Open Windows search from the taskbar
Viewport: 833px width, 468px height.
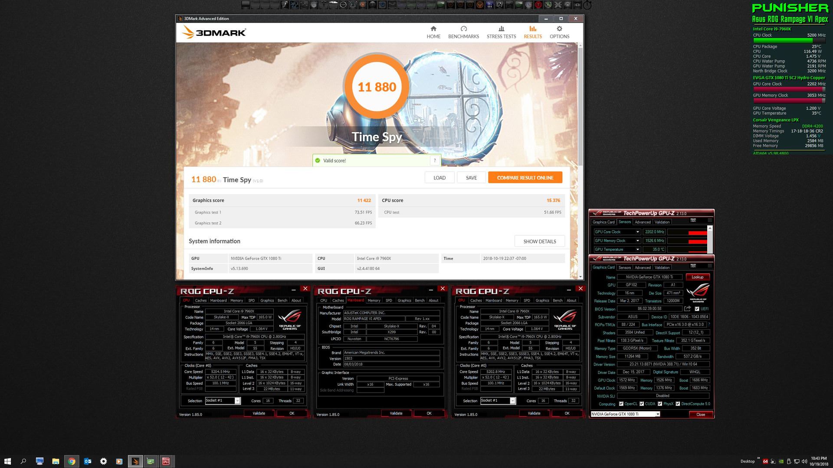coord(23,461)
